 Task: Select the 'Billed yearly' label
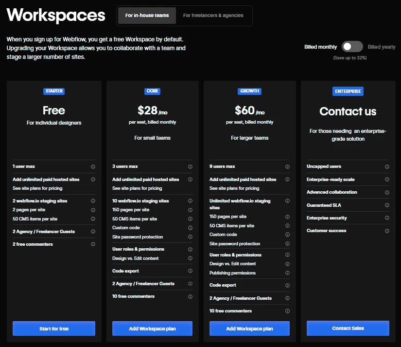coord(381,47)
